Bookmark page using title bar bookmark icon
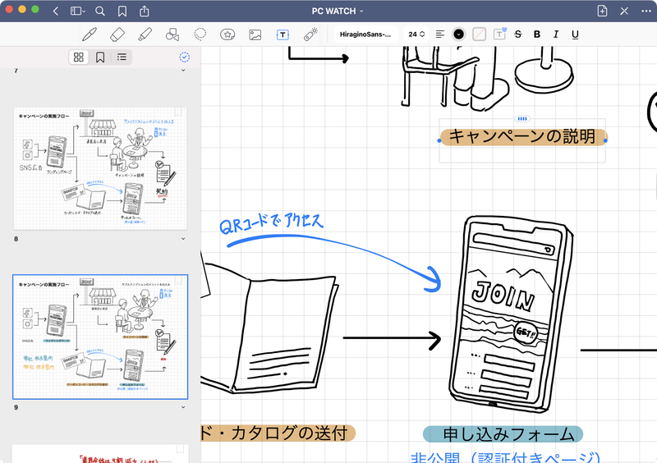Image resolution: width=657 pixels, height=463 pixels. pyautogui.click(x=122, y=11)
